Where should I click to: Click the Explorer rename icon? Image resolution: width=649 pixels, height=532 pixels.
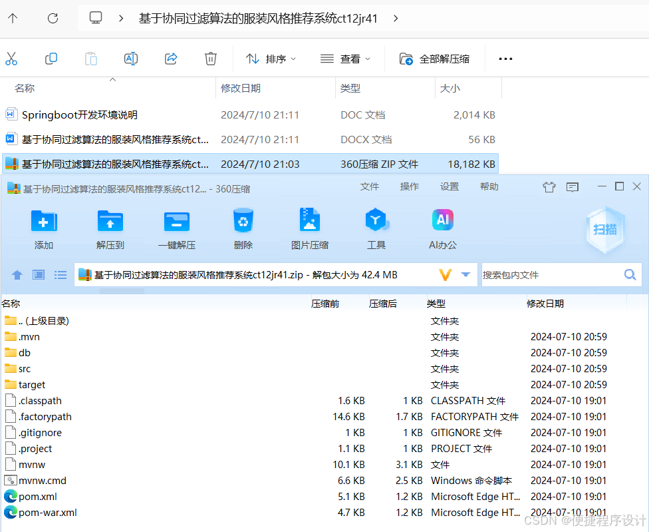(x=131, y=59)
